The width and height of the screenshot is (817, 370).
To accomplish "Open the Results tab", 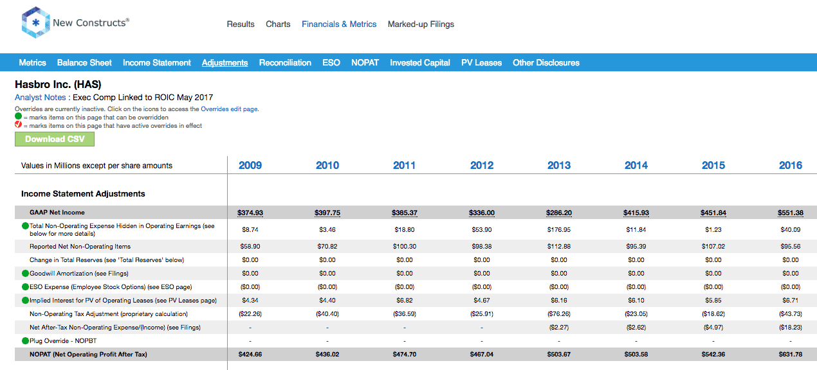I will click(x=241, y=24).
